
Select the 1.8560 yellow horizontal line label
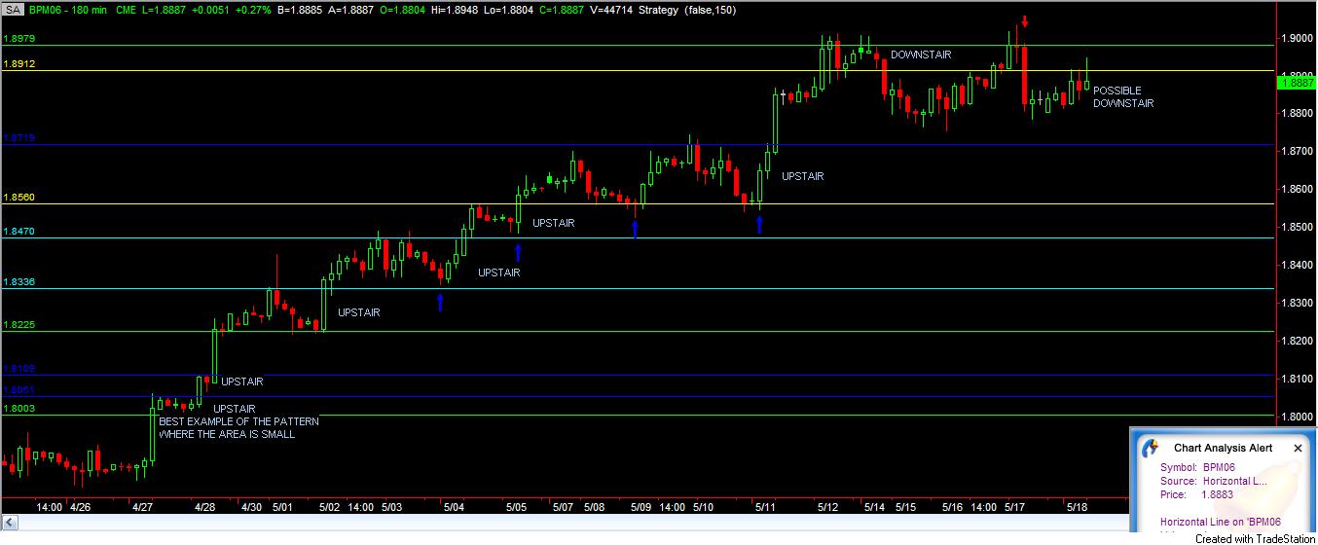(19, 198)
